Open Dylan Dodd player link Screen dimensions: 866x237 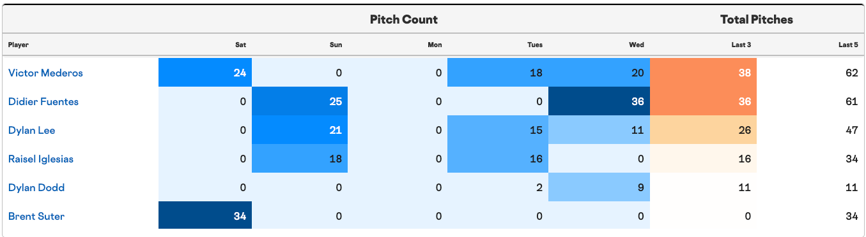pyautogui.click(x=36, y=187)
